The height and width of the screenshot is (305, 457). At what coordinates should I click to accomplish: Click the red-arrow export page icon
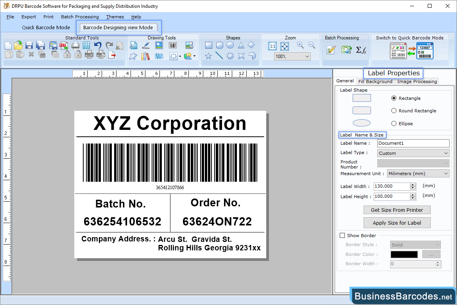click(x=112, y=55)
